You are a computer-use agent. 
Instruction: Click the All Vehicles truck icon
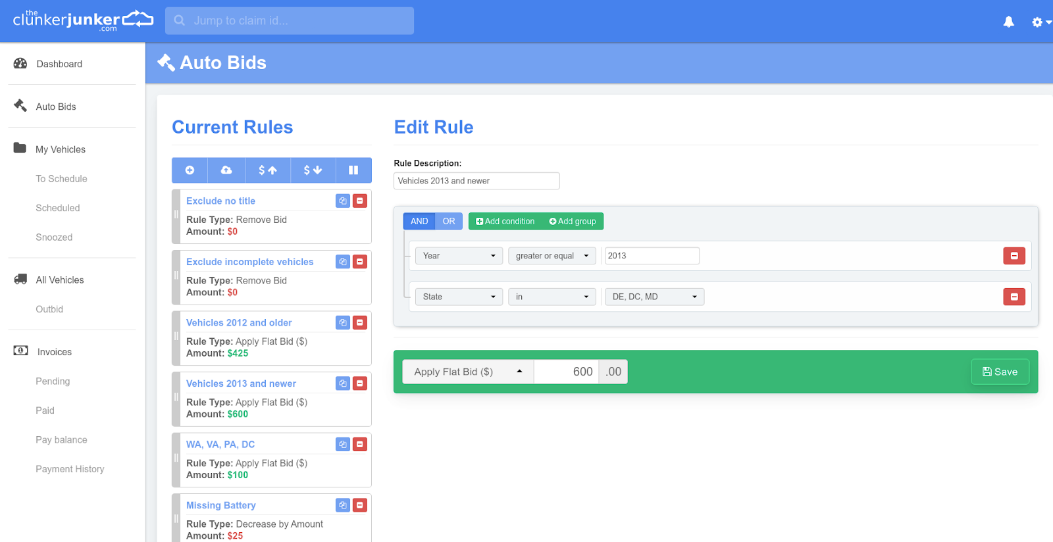[x=20, y=279]
